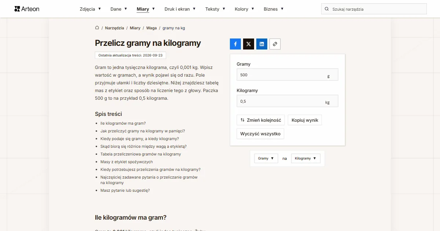Open Najczęściej zadawane pytania section link
The width and height of the screenshot is (440, 231).
click(149, 180)
